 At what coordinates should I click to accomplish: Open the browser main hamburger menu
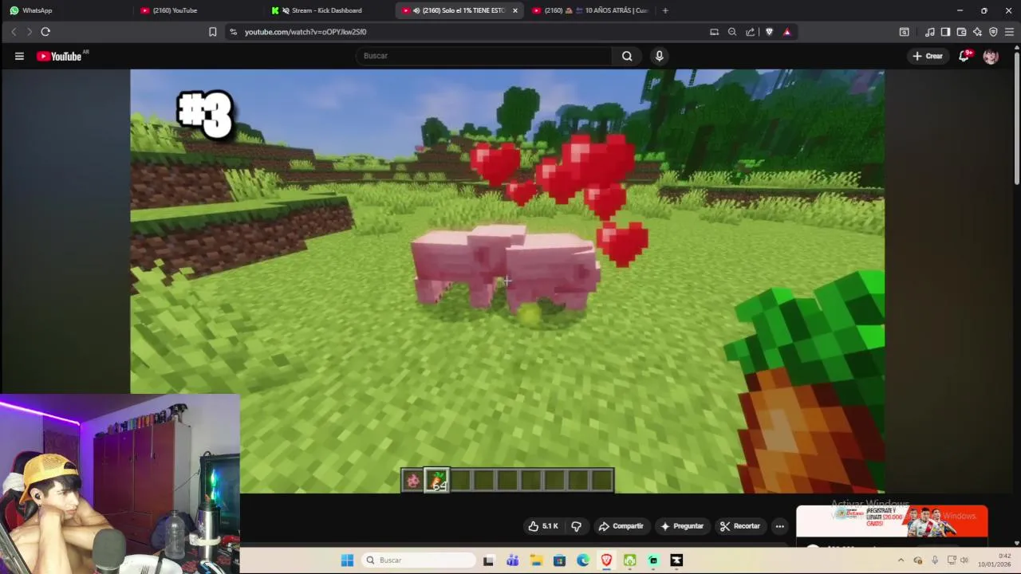[1009, 32]
